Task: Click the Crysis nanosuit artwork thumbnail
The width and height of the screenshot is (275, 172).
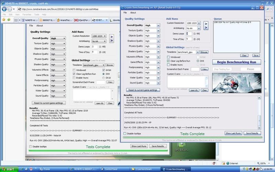Action: click(x=236, y=83)
